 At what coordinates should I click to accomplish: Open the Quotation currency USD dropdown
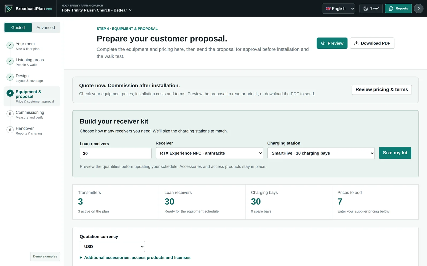point(112,247)
